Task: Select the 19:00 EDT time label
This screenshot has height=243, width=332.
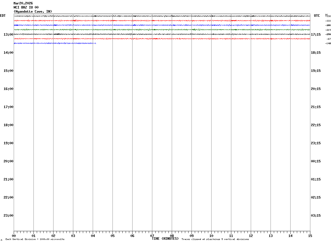Action: (x=9, y=143)
